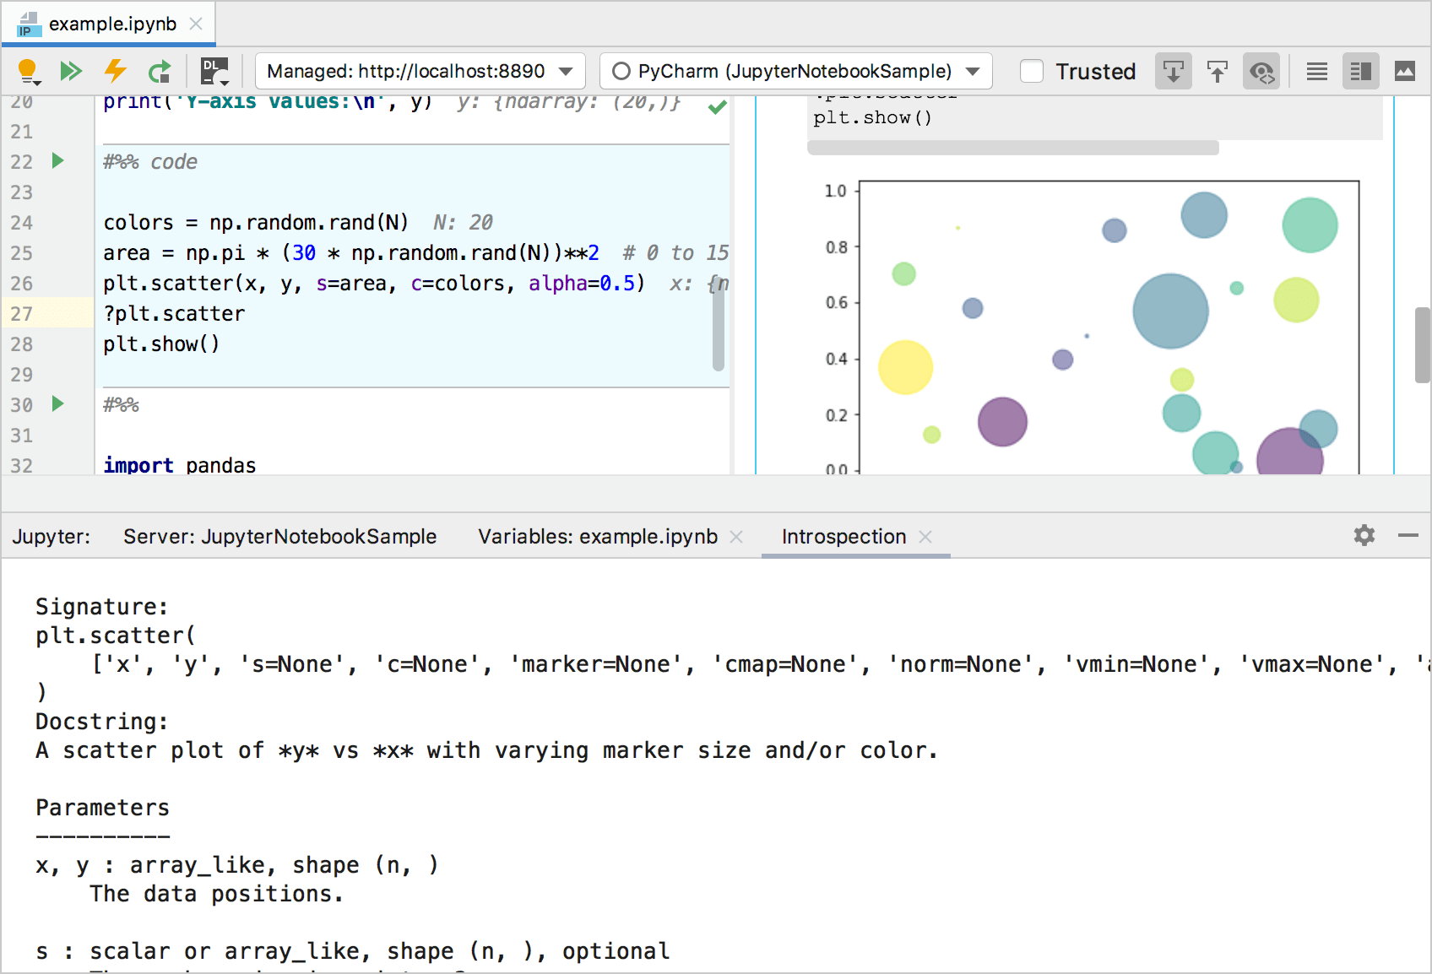Click the output panel horizontal scrollbar
Image resolution: width=1432 pixels, height=974 pixels.
(x=1012, y=147)
